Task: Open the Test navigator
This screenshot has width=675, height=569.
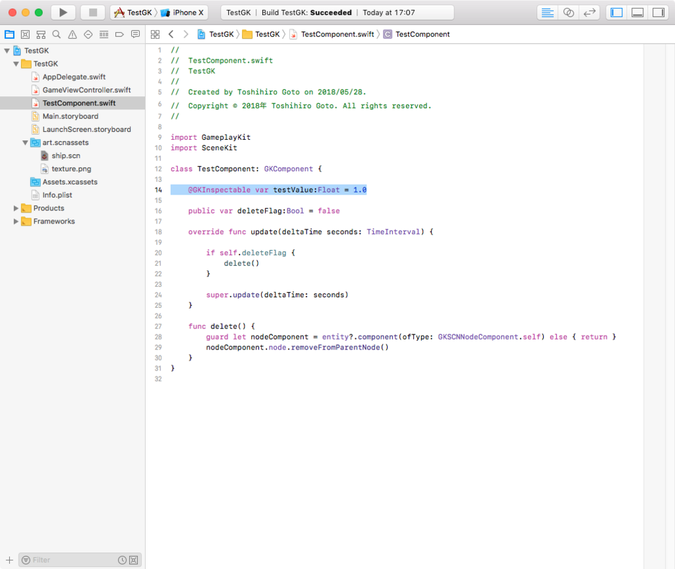Action: click(88, 34)
